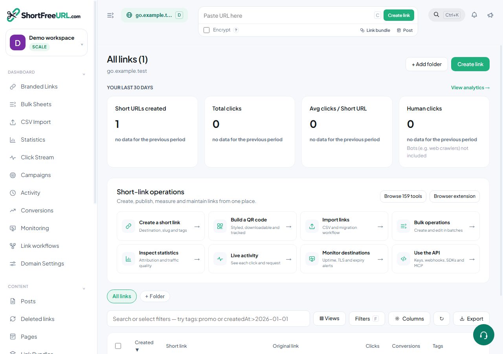Sort by the Created column arrow
Viewport: 503px width, 354px height.
point(137,350)
